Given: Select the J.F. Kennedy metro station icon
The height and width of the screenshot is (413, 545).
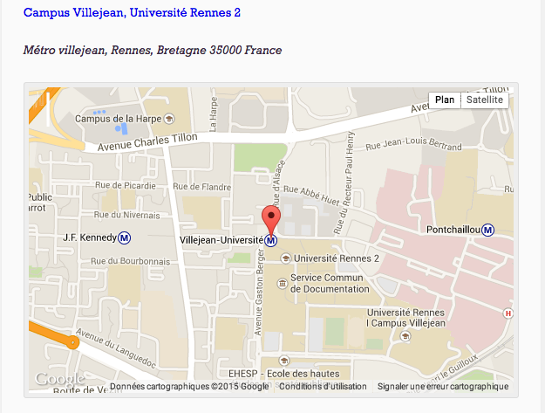Looking at the screenshot, I should [x=125, y=238].
